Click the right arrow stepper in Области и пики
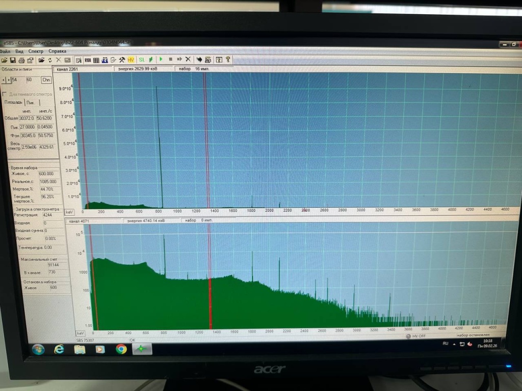Image resolution: width=522 pixels, height=391 pixels. pos(9,80)
